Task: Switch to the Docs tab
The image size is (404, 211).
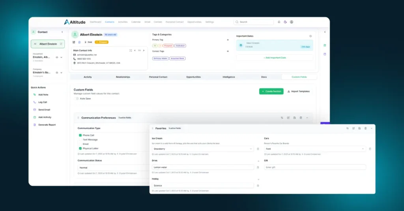Action: (x=264, y=77)
